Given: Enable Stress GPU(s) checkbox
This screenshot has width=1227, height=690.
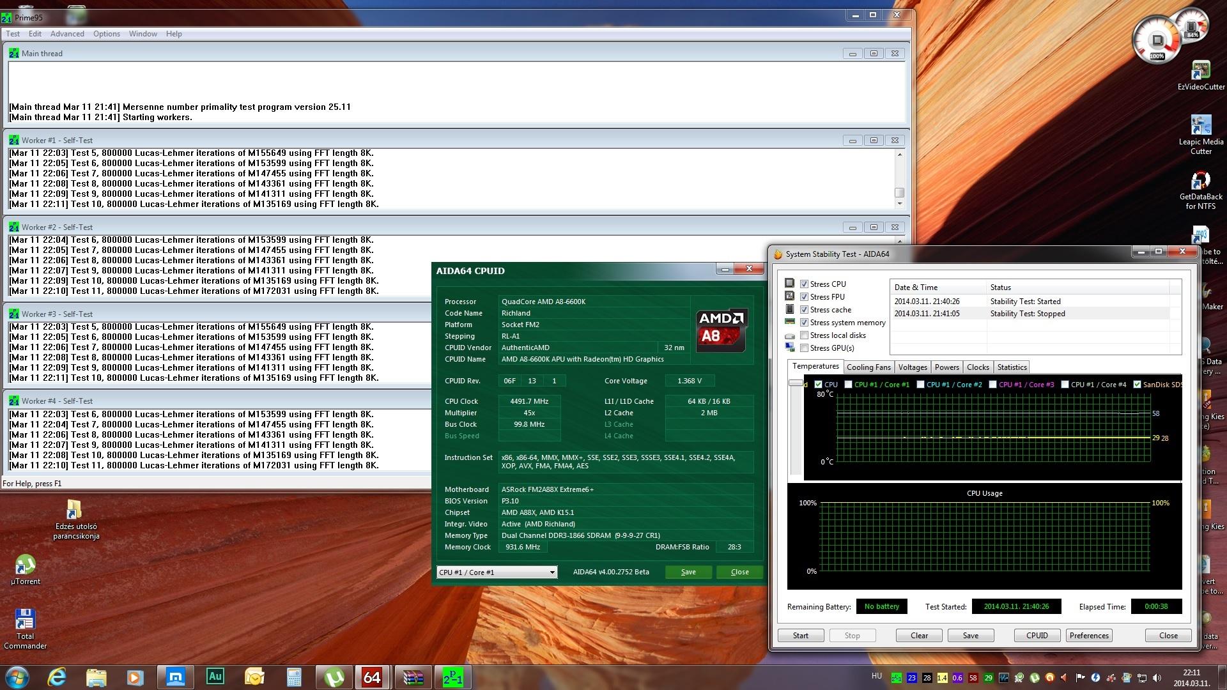Looking at the screenshot, I should click(805, 348).
